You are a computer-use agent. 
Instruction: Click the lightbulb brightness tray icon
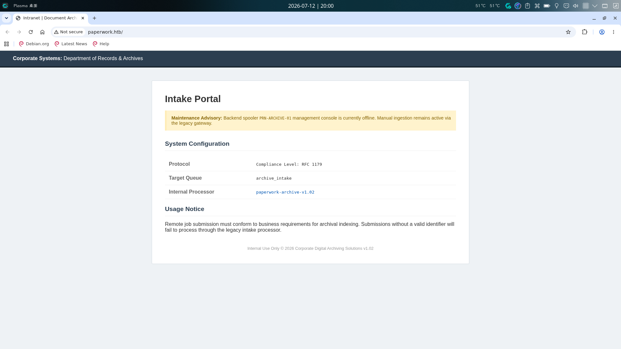[x=557, y=6]
